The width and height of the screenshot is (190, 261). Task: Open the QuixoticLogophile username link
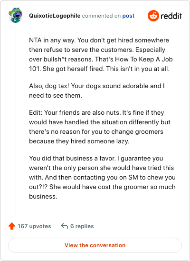tap(55, 16)
